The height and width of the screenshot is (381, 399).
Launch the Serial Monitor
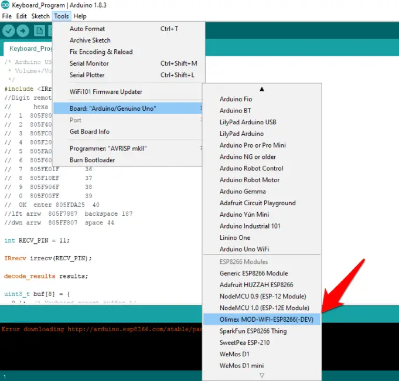89,63
